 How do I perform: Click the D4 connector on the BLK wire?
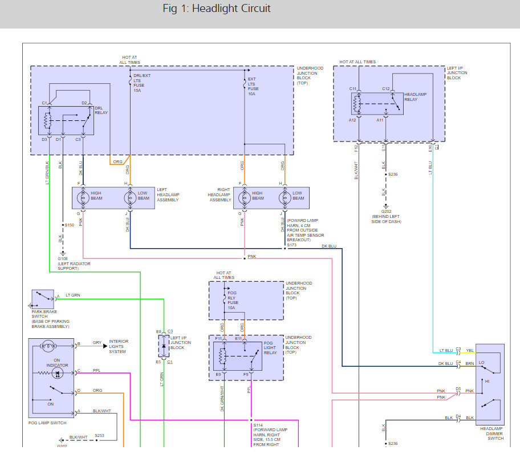click(x=458, y=420)
